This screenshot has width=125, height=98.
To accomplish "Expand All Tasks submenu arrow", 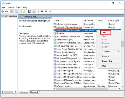I will coord(118,52).
